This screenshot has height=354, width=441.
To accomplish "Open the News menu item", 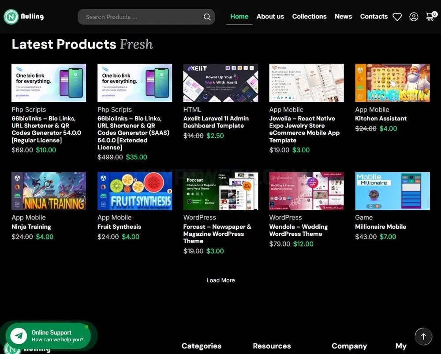I will (x=344, y=17).
